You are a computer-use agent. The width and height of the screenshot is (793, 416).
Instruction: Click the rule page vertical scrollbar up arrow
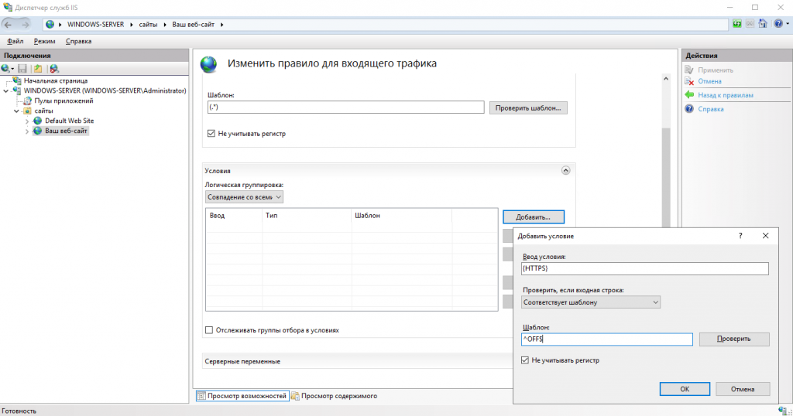pyautogui.click(x=665, y=79)
